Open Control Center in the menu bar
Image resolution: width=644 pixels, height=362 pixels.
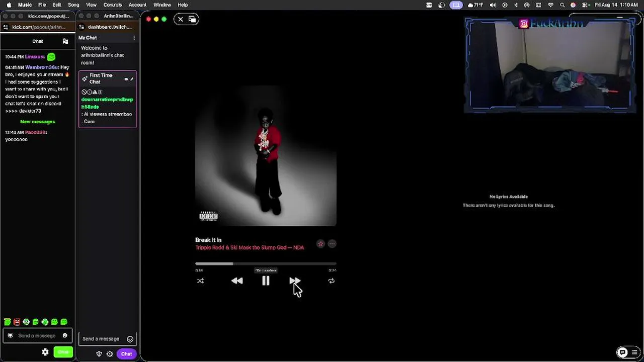coord(585,5)
